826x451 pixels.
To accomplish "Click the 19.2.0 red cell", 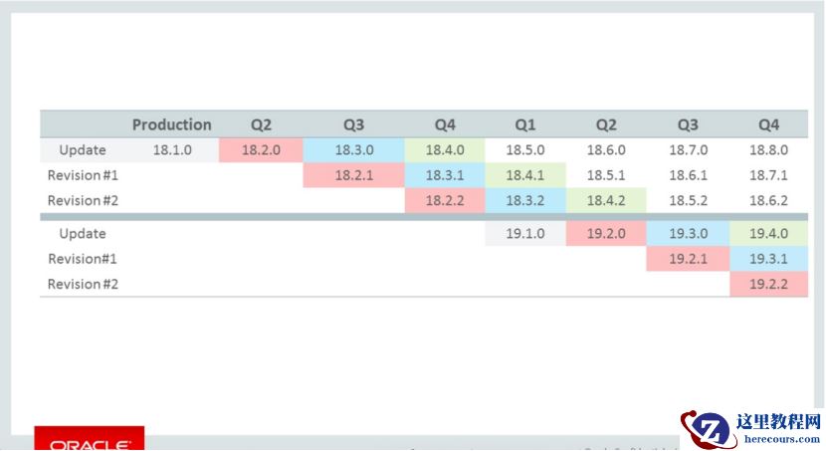I will 606,234.
